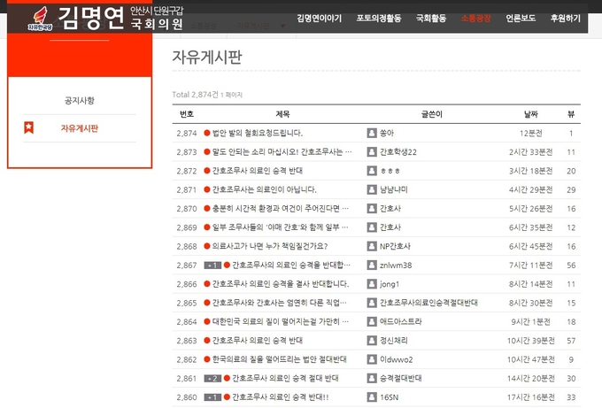Expand the 자유게시판 breadcrumb dropdown arrow
The image size is (602, 408).
[x=283, y=26]
